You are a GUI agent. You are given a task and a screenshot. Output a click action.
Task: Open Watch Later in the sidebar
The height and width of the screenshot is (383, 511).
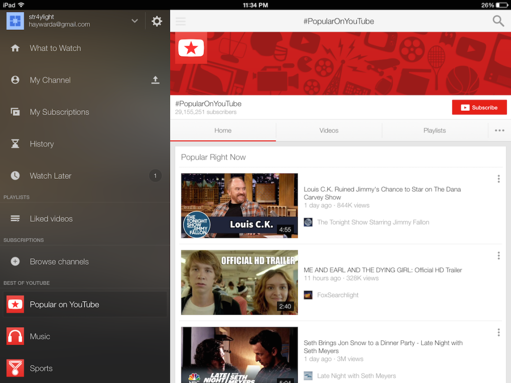tap(51, 176)
